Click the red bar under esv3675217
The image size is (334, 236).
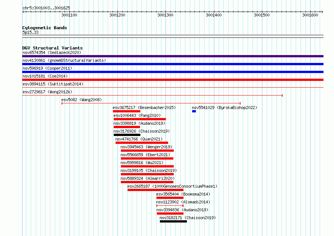tap(126, 111)
